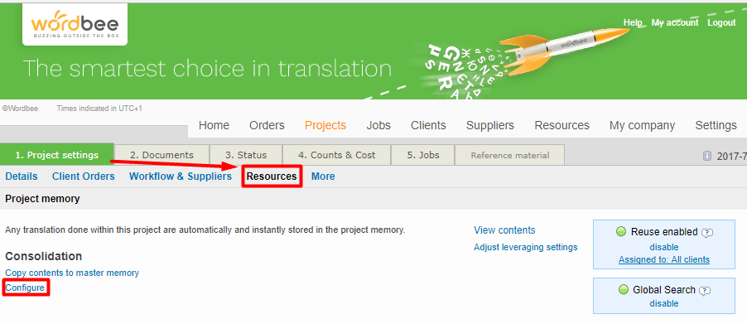Click the project reference icon beside 2017-7
747x324 pixels.
pos(707,156)
